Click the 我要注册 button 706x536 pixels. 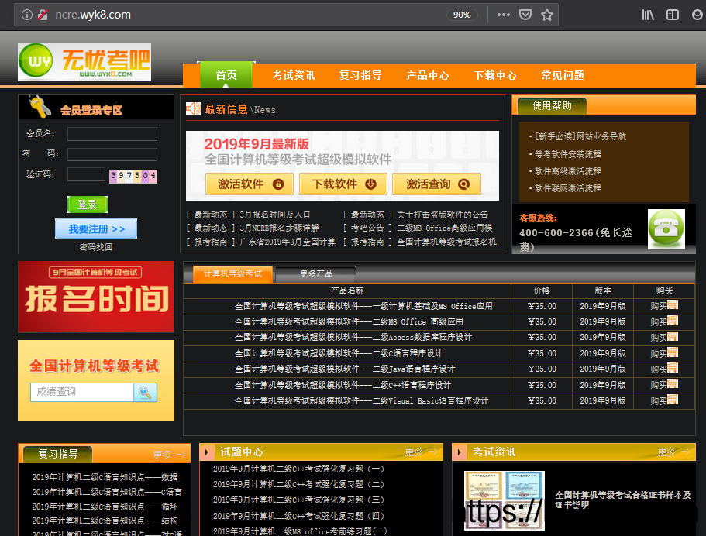96,229
